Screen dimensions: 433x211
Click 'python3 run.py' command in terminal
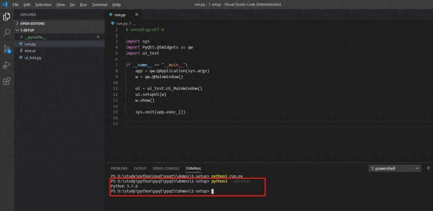pos(227,176)
